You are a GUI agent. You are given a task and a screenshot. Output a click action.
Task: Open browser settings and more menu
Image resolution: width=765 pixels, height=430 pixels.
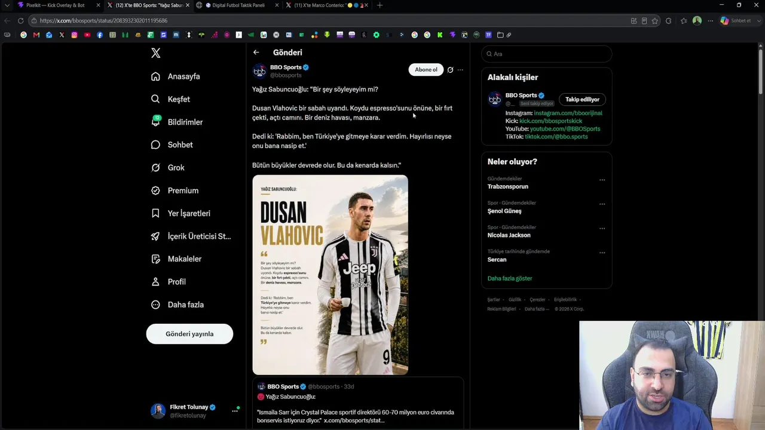[x=710, y=21]
